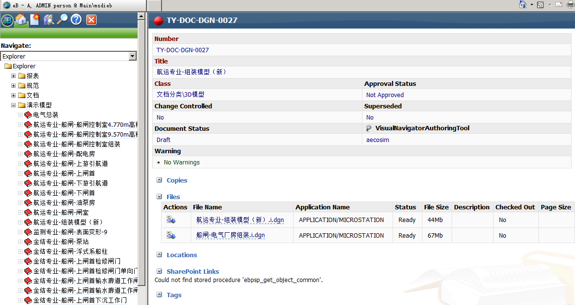
Task: Select tree item 航运专业-船闸-配电房
Action: click(64, 154)
